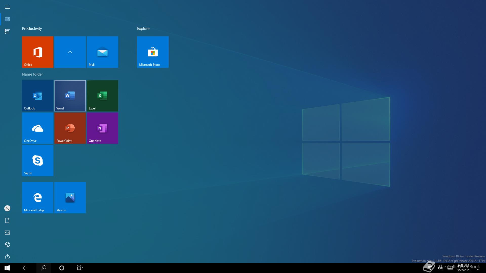Open network status tray icon

[x=430, y=268]
